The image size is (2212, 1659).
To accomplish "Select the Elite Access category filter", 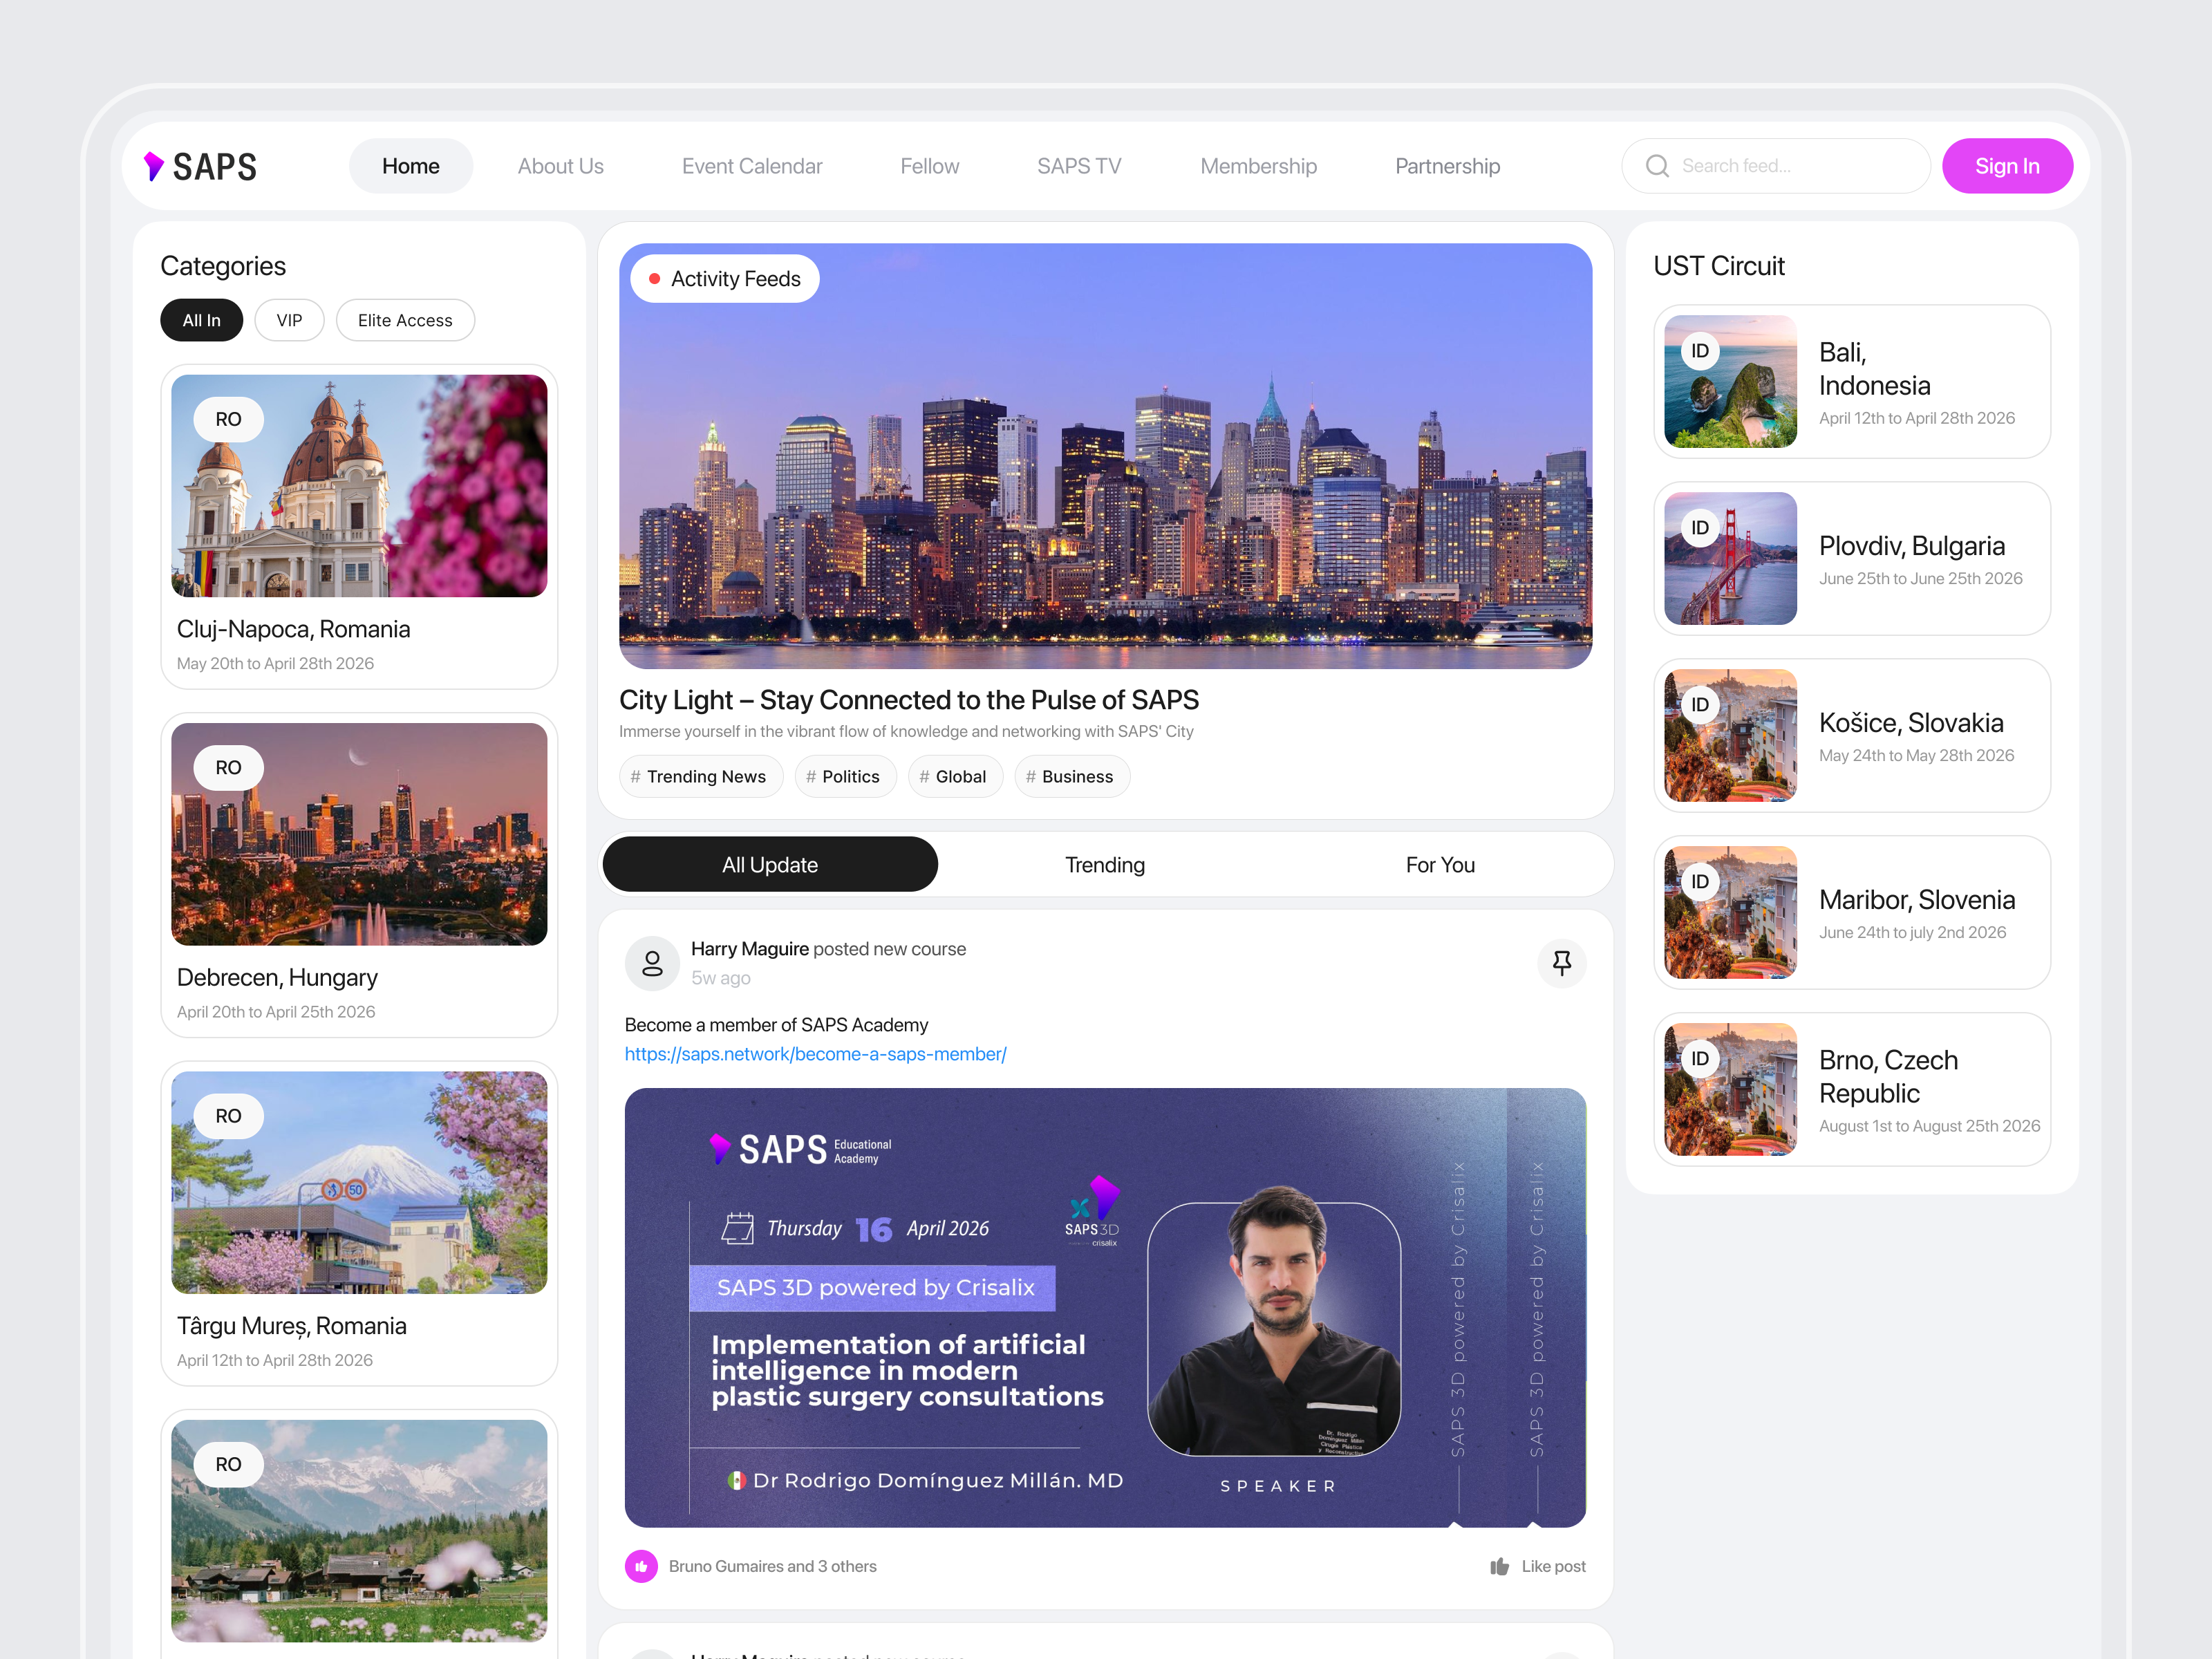I will 405,320.
